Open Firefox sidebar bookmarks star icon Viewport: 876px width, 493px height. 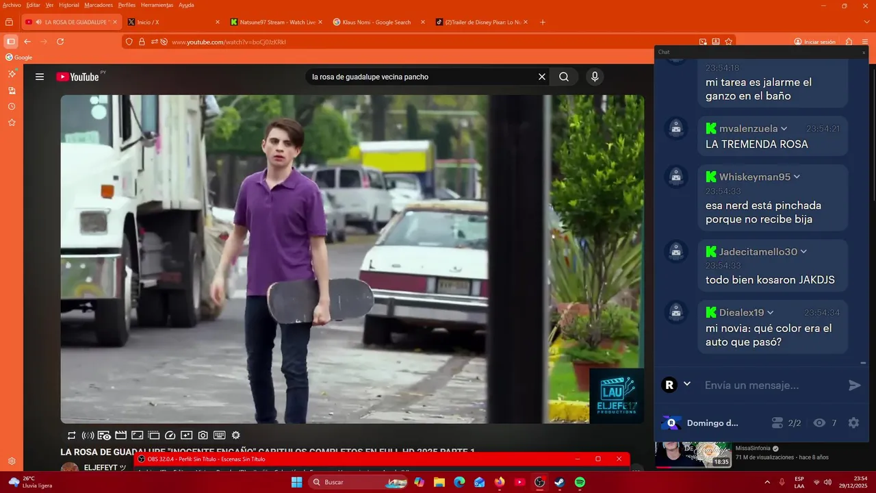point(12,123)
